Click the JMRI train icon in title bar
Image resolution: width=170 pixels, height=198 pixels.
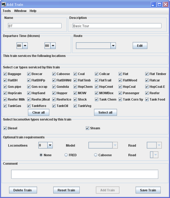click(x=3, y=5)
